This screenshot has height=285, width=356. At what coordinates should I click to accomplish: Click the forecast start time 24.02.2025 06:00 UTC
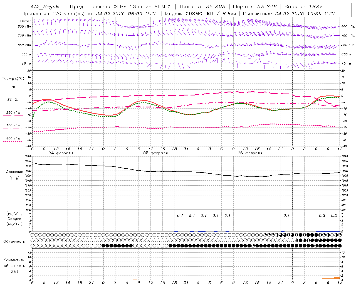[x=126, y=14]
